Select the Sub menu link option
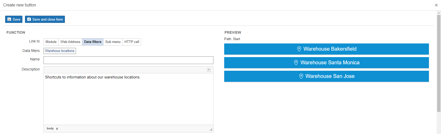The image size is (441, 134). coord(113,42)
